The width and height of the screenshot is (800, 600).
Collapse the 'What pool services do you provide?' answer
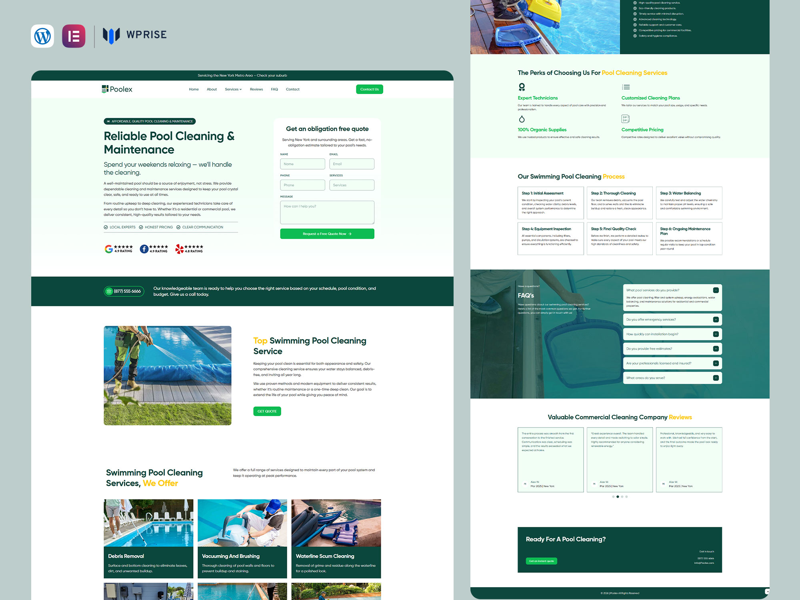[716, 290]
